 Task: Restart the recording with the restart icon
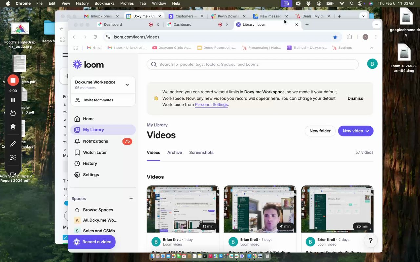[13, 113]
